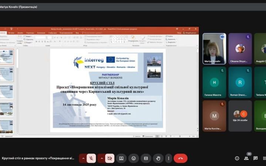The width and height of the screenshot is (266, 166).
Task: Switch to normal view in status bar
Action: (x=157, y=136)
